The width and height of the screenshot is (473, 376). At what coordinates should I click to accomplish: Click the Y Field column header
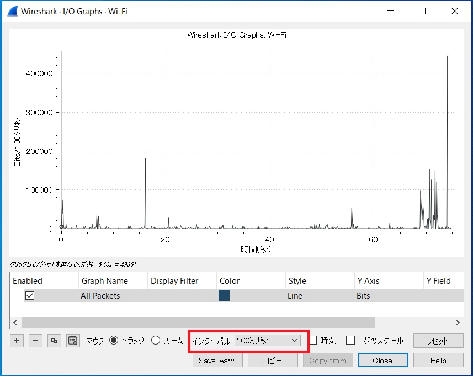click(443, 280)
